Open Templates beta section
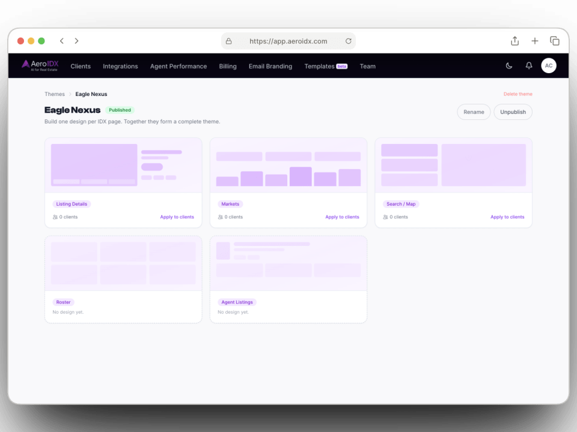The width and height of the screenshot is (577, 432). 326,66
